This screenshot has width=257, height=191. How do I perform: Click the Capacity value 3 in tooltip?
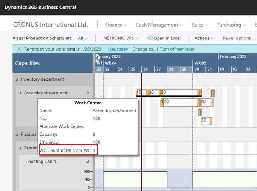94,135
